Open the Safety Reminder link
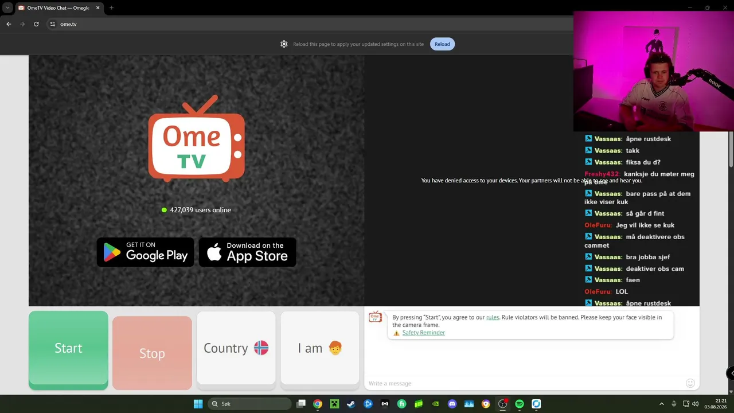The image size is (734, 413). pyautogui.click(x=423, y=333)
